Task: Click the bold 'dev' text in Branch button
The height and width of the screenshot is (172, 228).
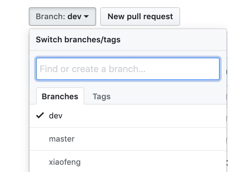Action: point(74,17)
